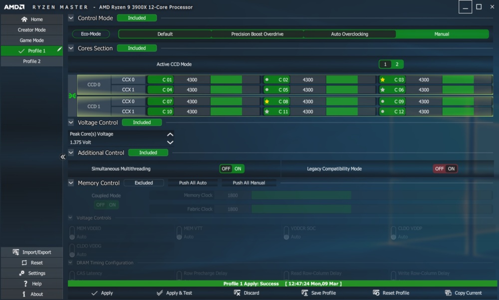The height and width of the screenshot is (300, 499).
Task: Click the pencil edit icon beside Profile 1
Action: 59,49
